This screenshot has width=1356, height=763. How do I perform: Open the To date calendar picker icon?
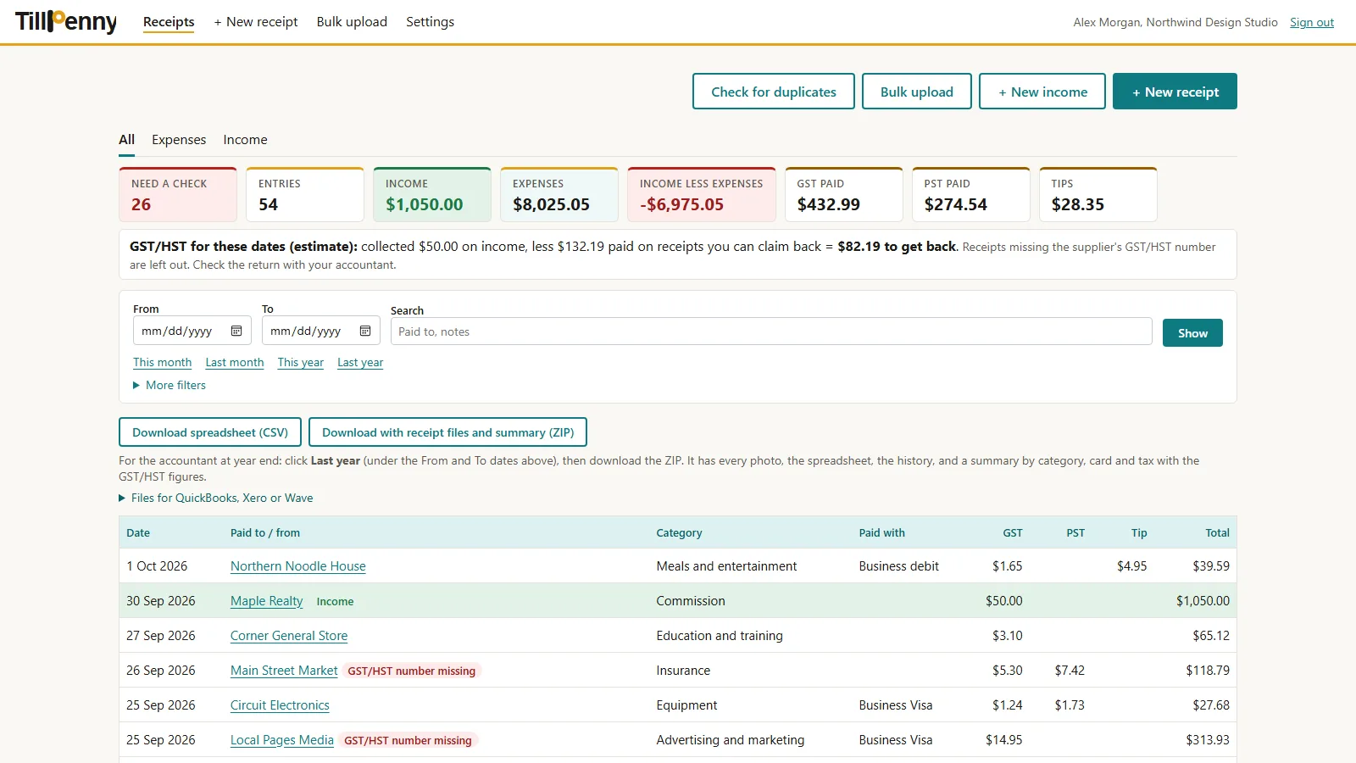(x=365, y=331)
